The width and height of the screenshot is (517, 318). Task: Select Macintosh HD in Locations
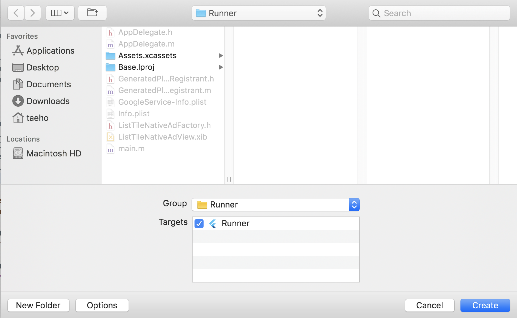[54, 154]
